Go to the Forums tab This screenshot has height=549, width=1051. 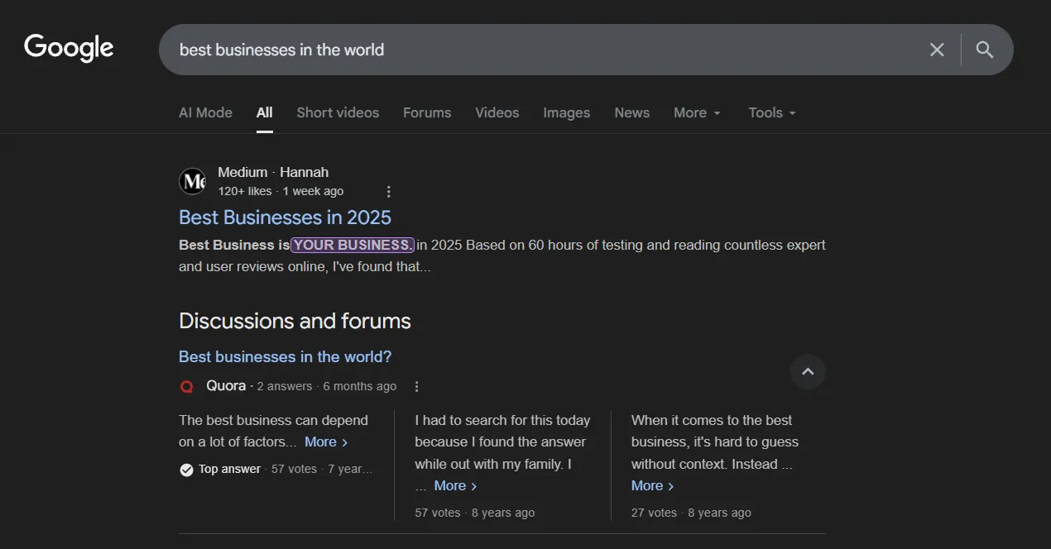click(427, 113)
